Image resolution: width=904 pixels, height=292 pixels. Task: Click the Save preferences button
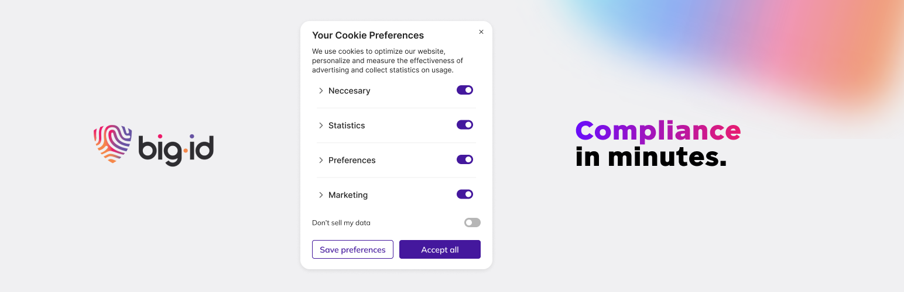point(352,249)
